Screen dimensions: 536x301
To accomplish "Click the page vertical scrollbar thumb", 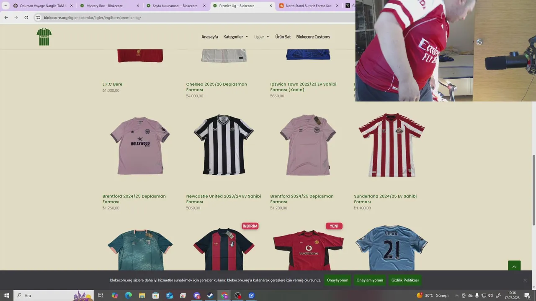I will 534,190.
